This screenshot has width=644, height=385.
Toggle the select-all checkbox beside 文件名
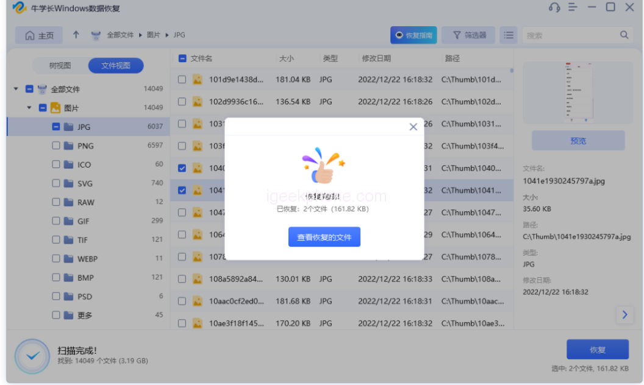[182, 58]
